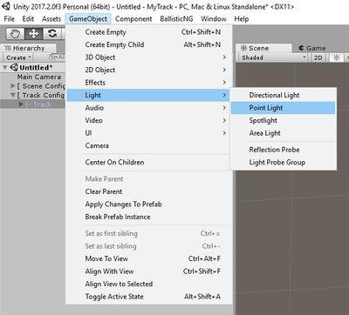Choose Align View to Selected
Viewport: 349px width, 315px height.
[x=149, y=284]
